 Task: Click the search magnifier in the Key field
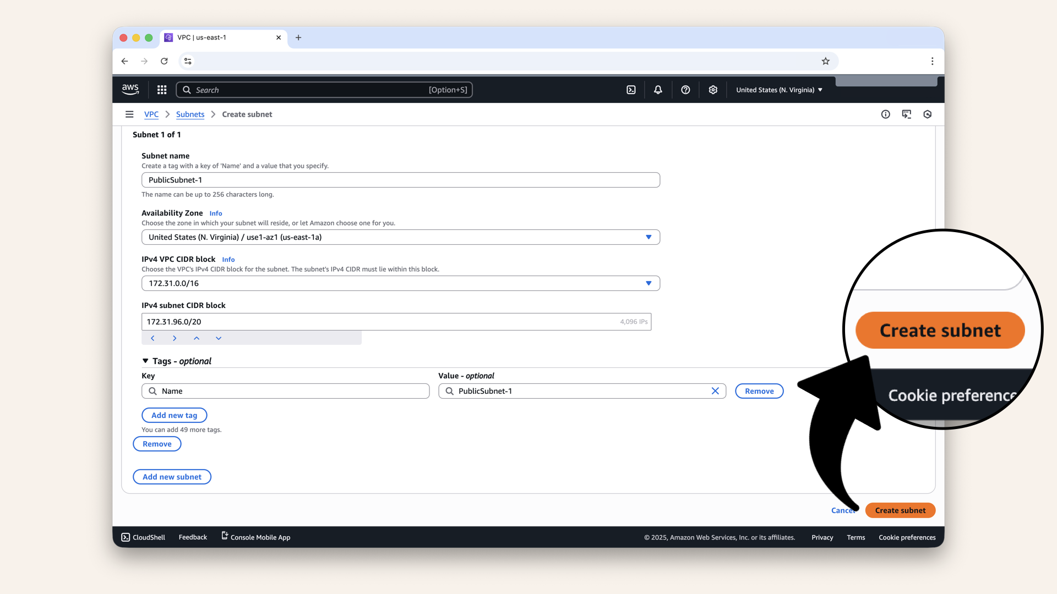point(152,391)
